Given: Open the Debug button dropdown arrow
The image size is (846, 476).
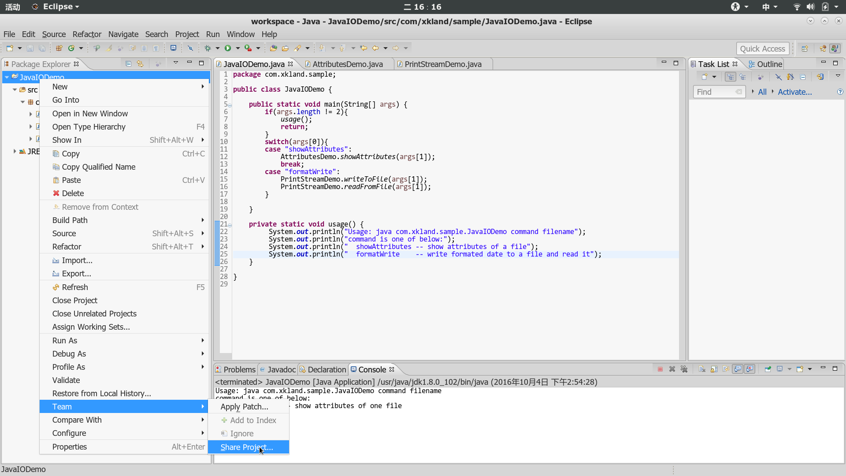Looking at the screenshot, I should [218, 48].
